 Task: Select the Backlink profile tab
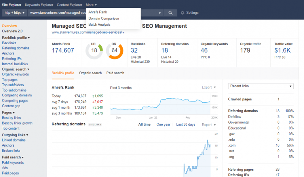tap(63, 73)
